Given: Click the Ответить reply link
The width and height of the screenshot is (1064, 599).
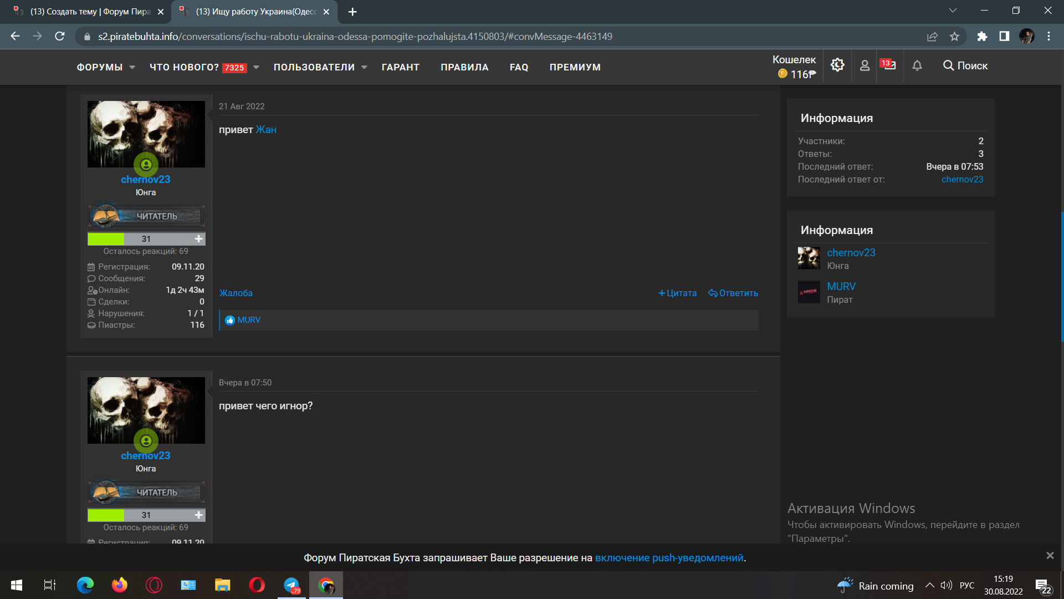Looking at the screenshot, I should pyautogui.click(x=733, y=293).
